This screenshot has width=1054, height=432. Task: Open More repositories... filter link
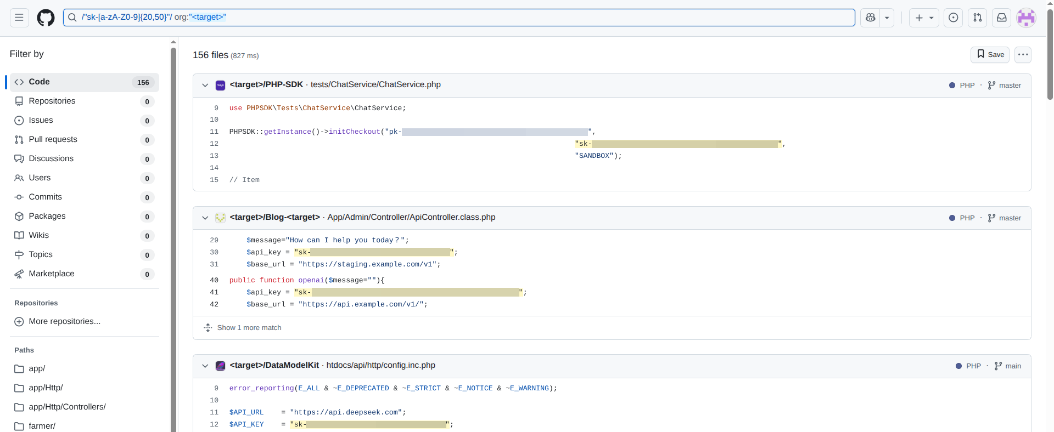[x=64, y=321]
